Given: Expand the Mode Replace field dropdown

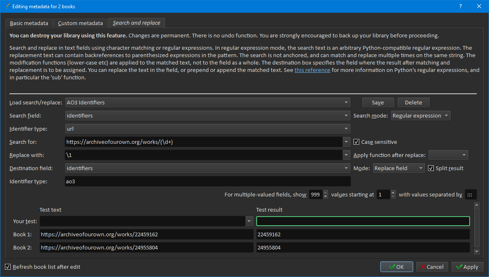Looking at the screenshot, I should click(398, 168).
